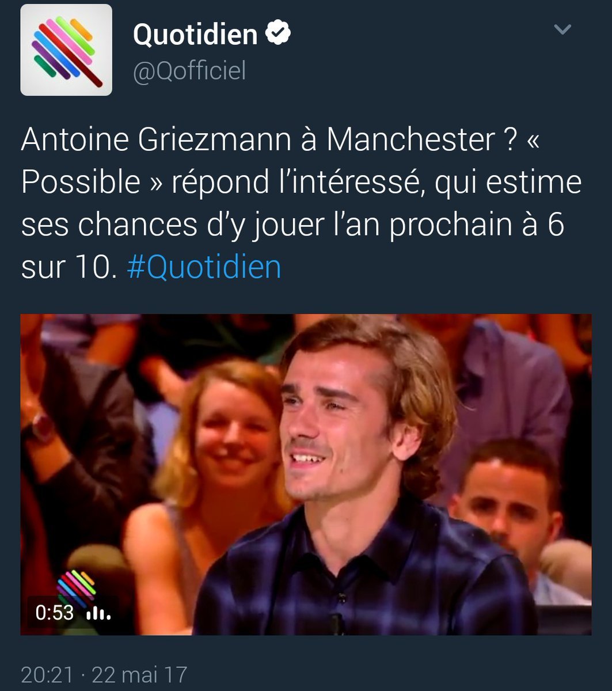The width and height of the screenshot is (612, 691).
Task: Open the @Qofficiel handle
Action: 189,71
